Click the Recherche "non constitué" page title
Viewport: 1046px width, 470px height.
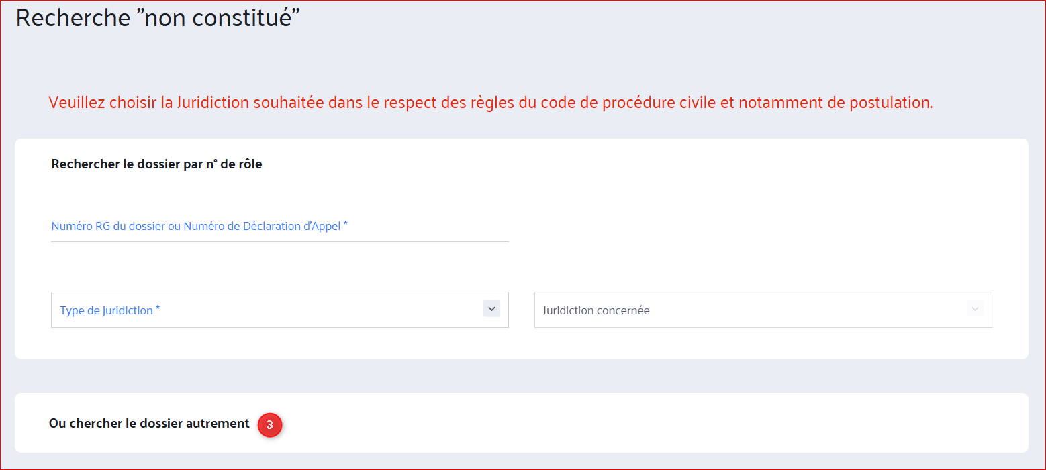click(x=157, y=18)
